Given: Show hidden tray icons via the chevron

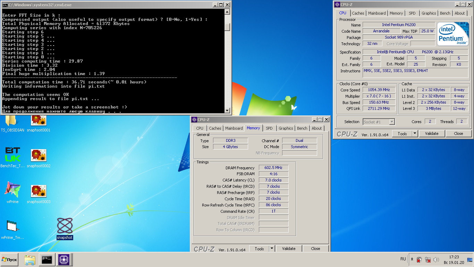Looking at the screenshot, I should [412, 259].
